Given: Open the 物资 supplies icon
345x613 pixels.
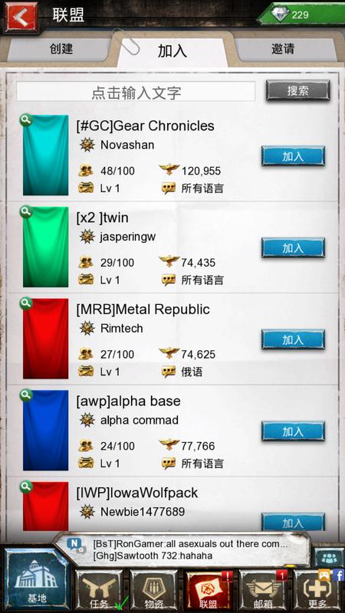Looking at the screenshot, I should pos(153,590).
